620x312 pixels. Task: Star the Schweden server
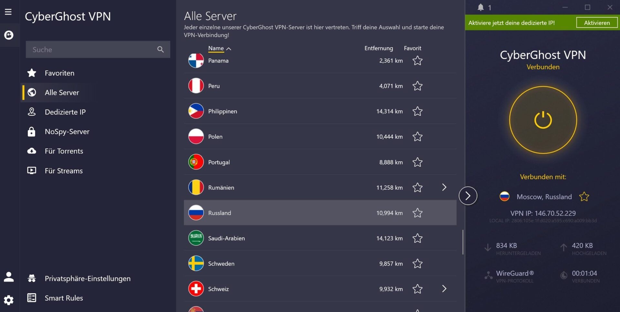click(x=418, y=263)
